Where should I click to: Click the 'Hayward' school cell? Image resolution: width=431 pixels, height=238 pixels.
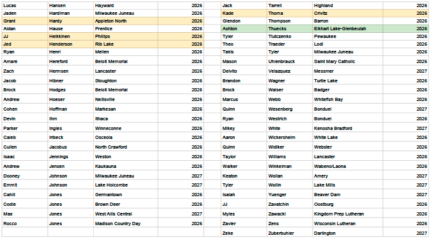[125, 6]
